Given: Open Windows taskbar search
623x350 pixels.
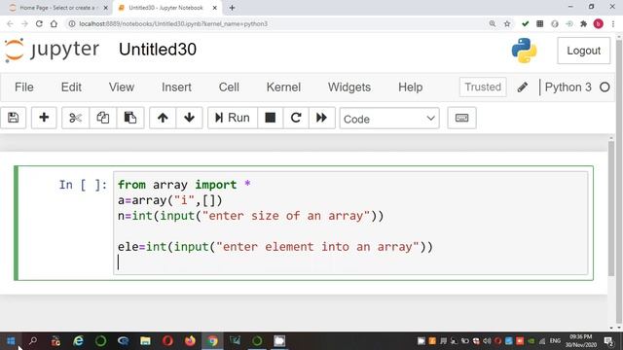Looking at the screenshot, I should click(33, 341).
